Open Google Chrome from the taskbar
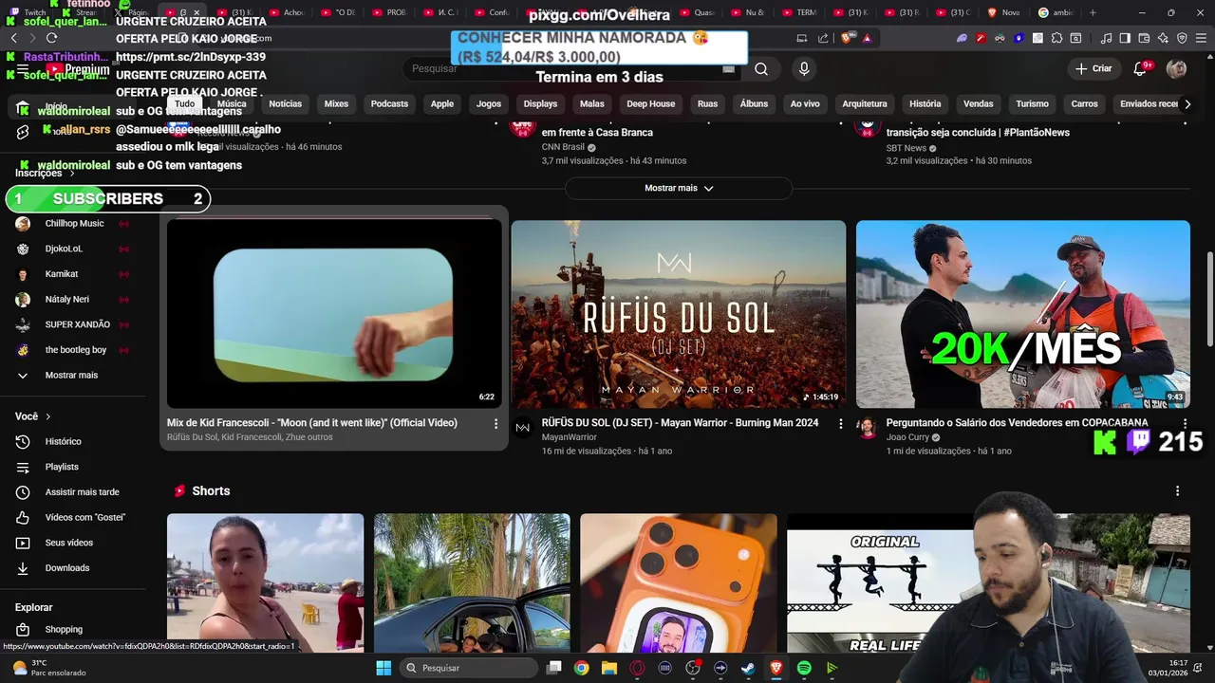 (x=582, y=668)
